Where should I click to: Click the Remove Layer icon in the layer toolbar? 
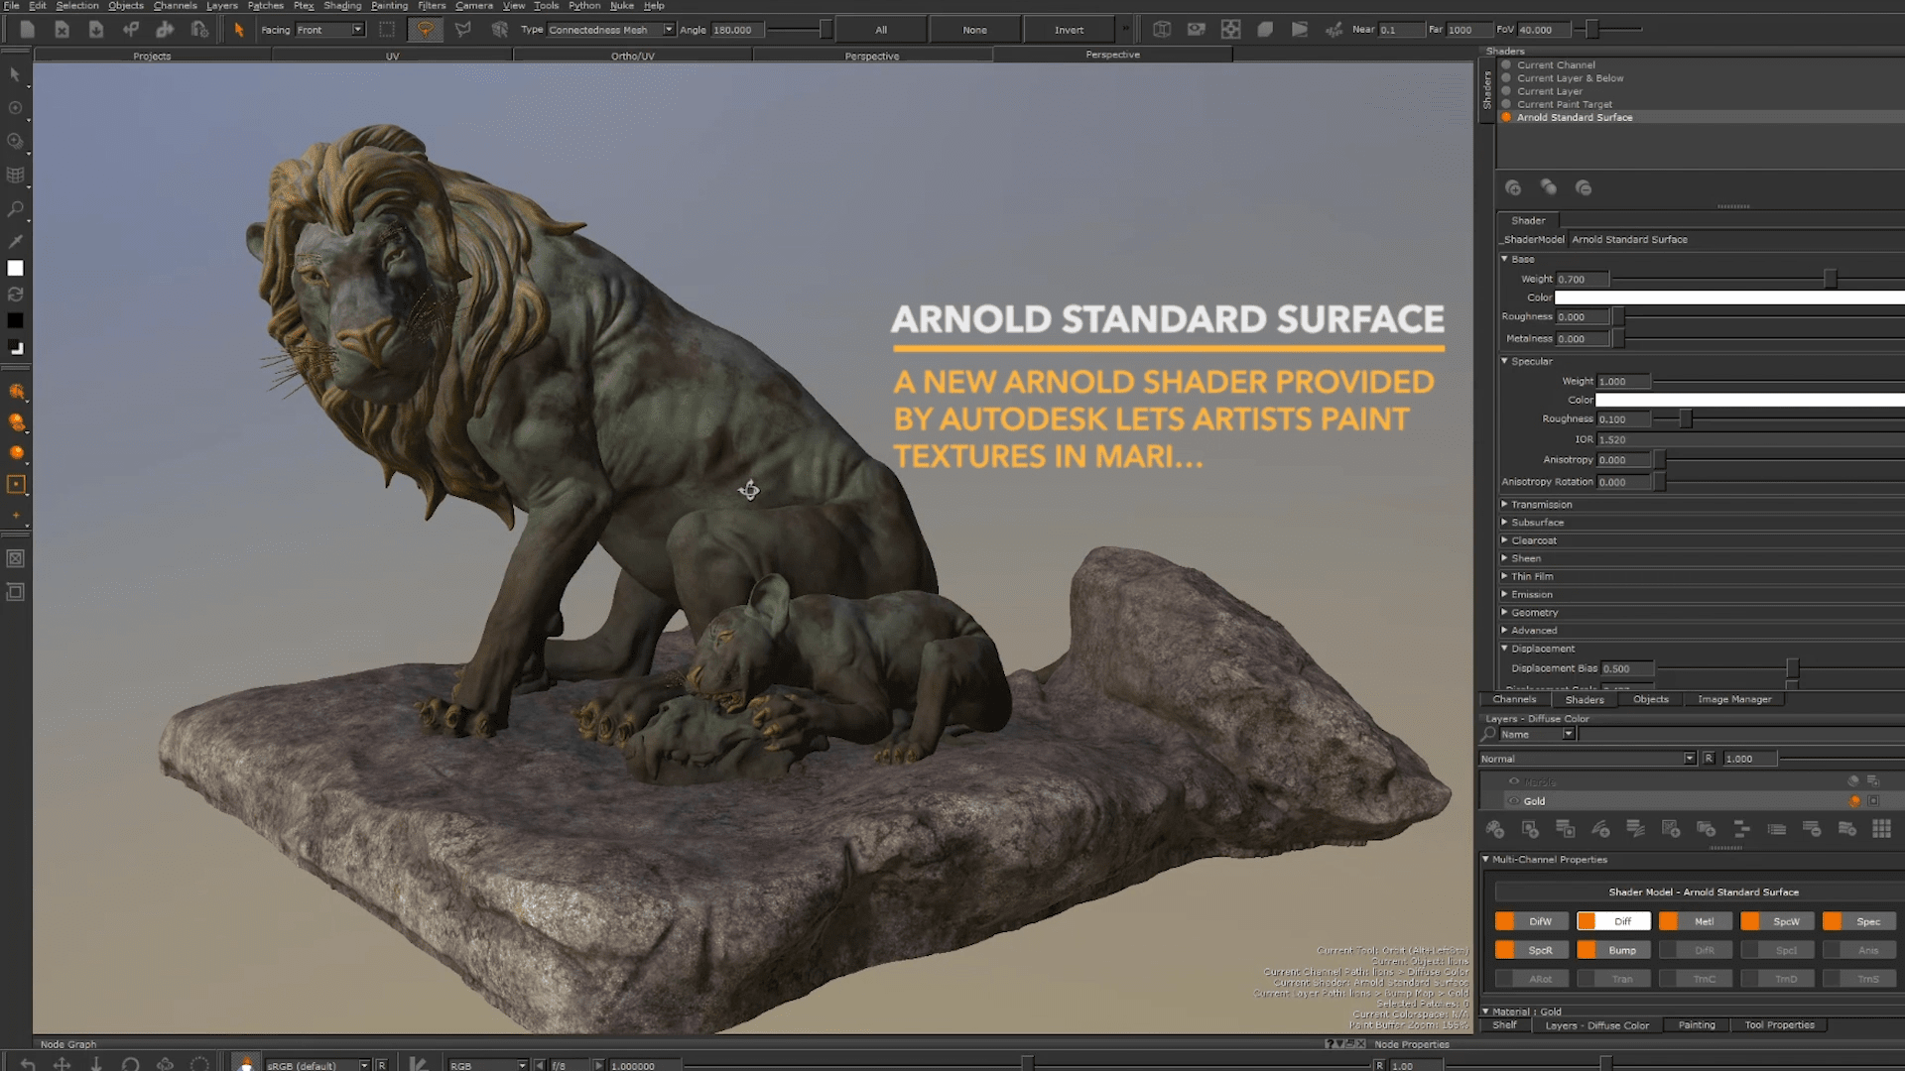tap(1810, 831)
